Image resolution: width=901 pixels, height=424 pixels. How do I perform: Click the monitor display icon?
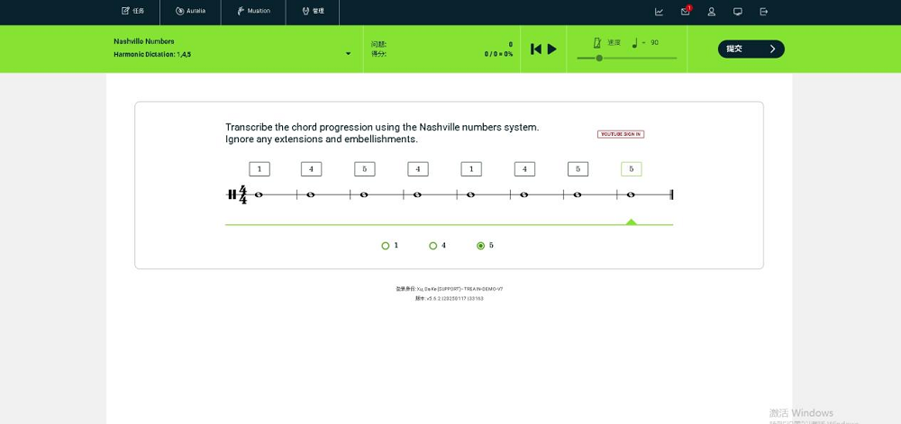point(738,12)
